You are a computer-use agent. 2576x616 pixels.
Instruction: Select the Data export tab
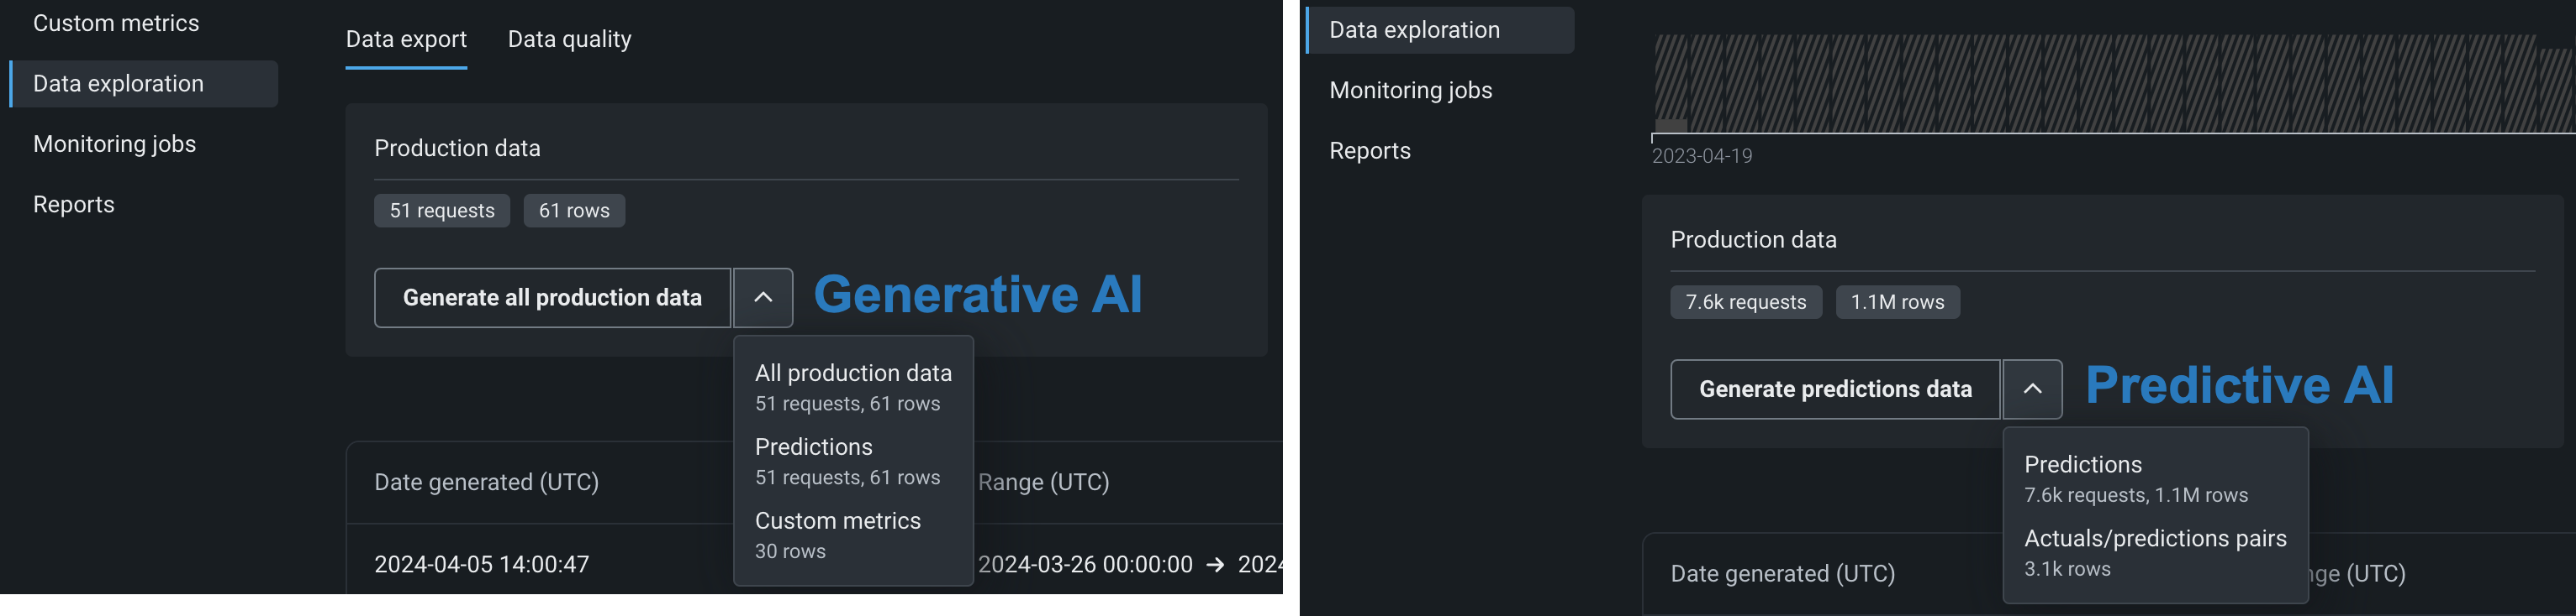(x=406, y=40)
